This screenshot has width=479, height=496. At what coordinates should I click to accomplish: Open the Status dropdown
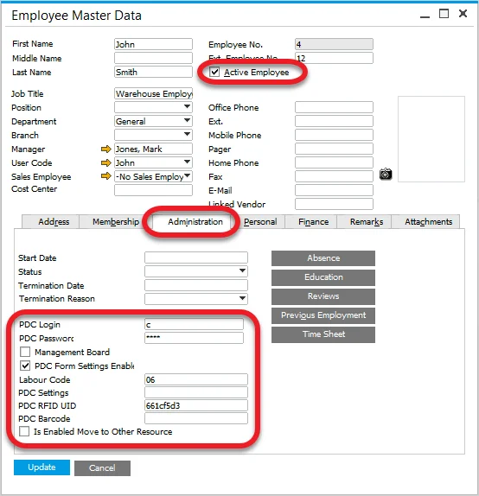(242, 271)
